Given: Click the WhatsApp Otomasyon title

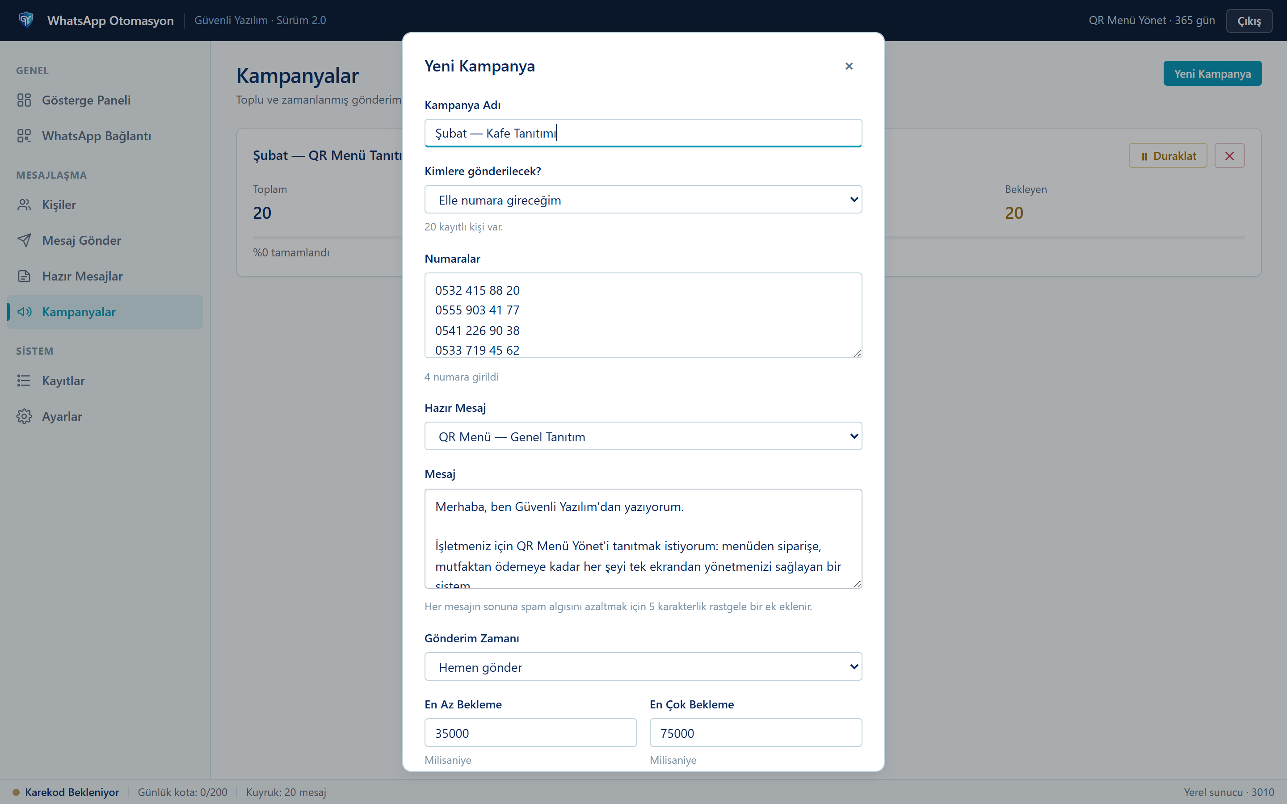Looking at the screenshot, I should coord(111,20).
